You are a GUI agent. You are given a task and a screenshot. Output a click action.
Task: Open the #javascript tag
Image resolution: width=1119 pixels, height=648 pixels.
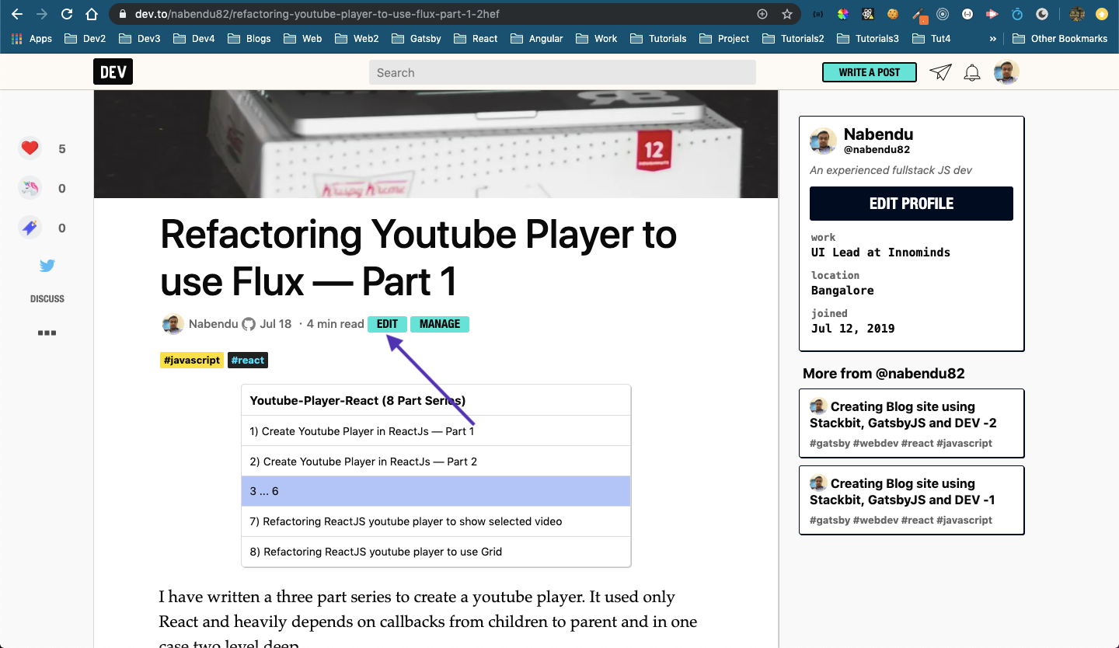click(192, 361)
